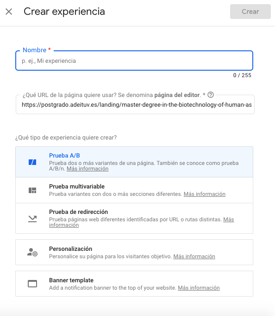Viewport: 275px width, 316px height.
Task: Click the Prueba A/B split icon
Action: pyautogui.click(x=32, y=162)
